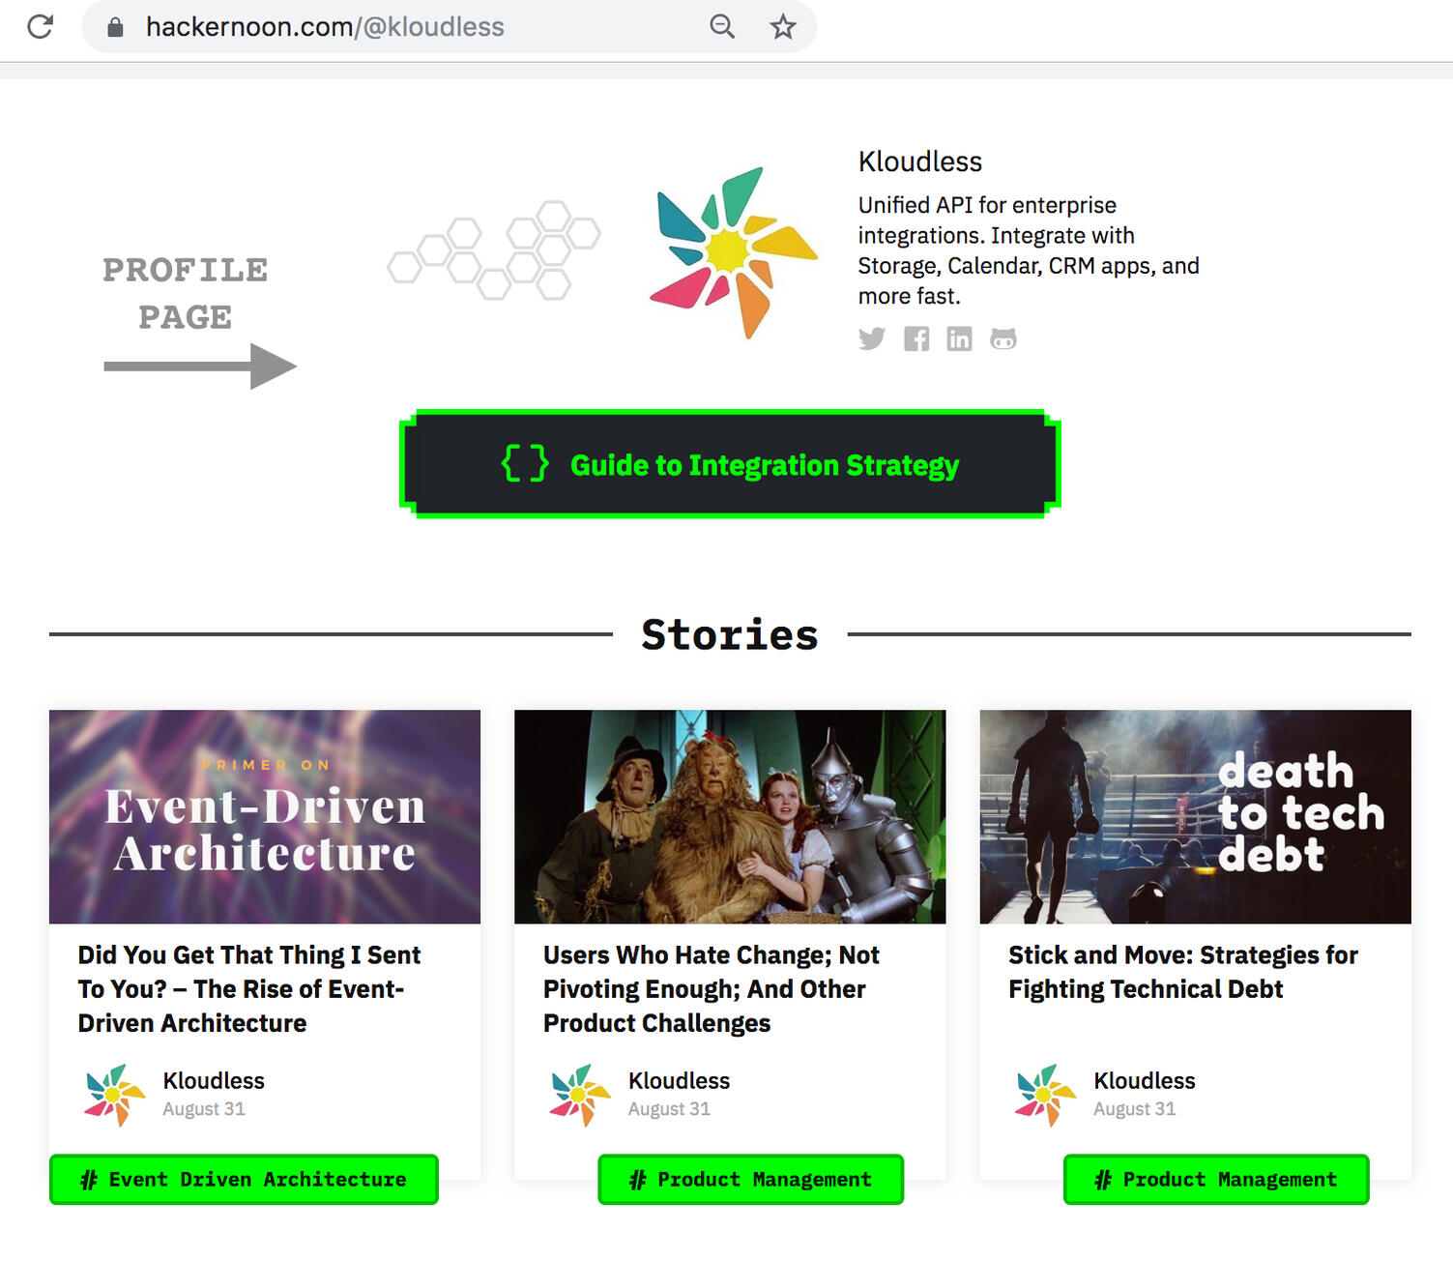Open Kloudless GitHub profile
The width and height of the screenshot is (1453, 1261).
coord(1003,338)
